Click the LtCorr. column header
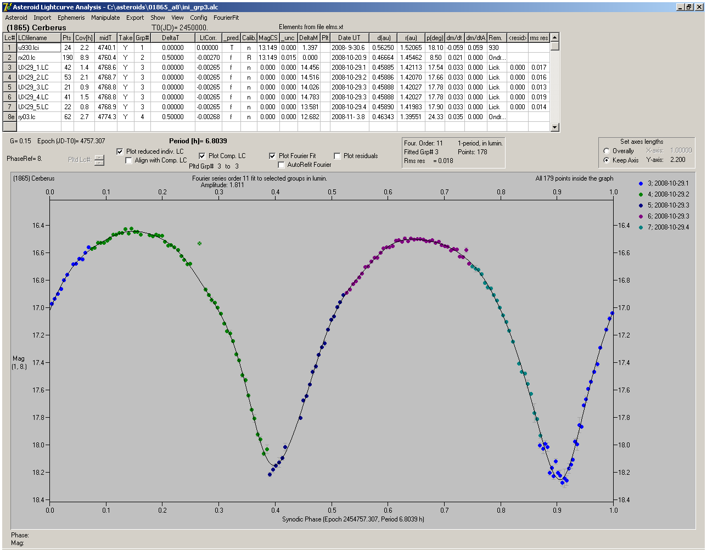707x550 pixels. pos(208,38)
